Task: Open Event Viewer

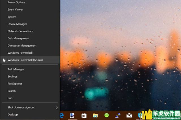Action: pyautogui.click(x=30, y=10)
